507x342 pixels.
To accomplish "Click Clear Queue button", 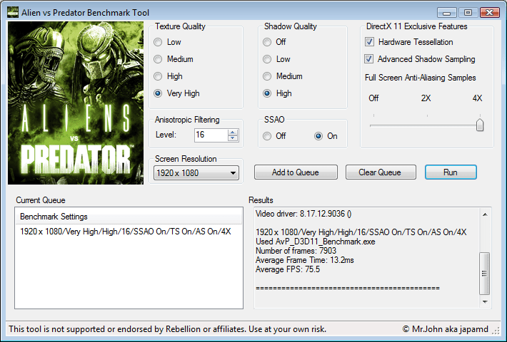I will point(381,172).
